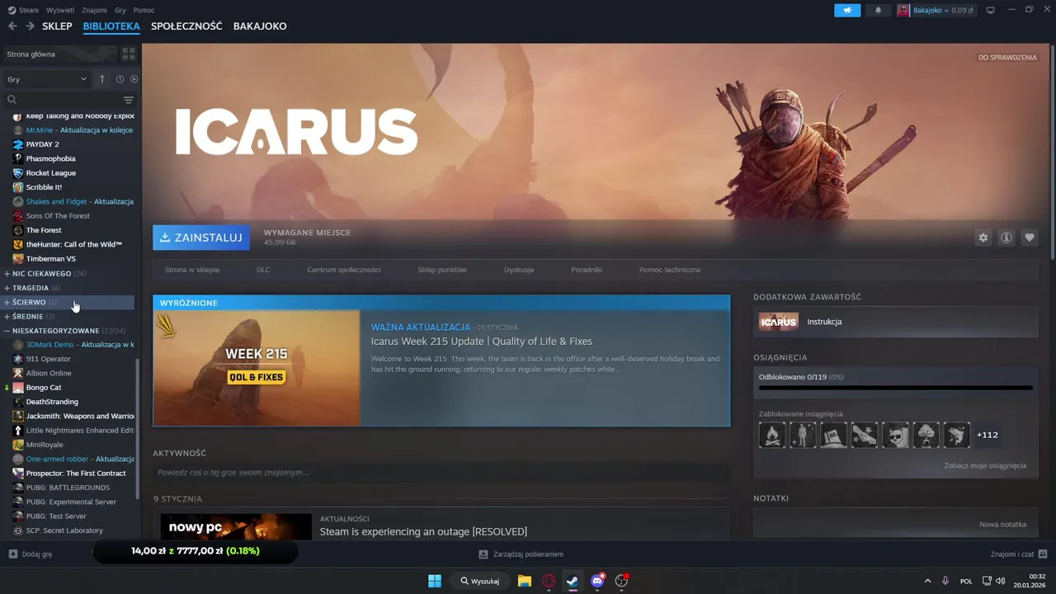Go to SPOŁECZNOŚĆ tab

point(186,26)
